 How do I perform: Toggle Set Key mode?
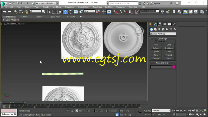click(x=147, y=114)
